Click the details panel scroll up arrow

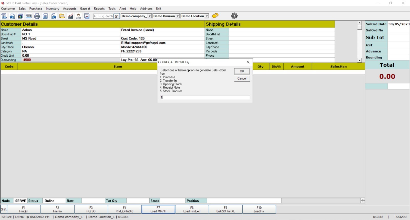pyautogui.click(x=360, y=23)
